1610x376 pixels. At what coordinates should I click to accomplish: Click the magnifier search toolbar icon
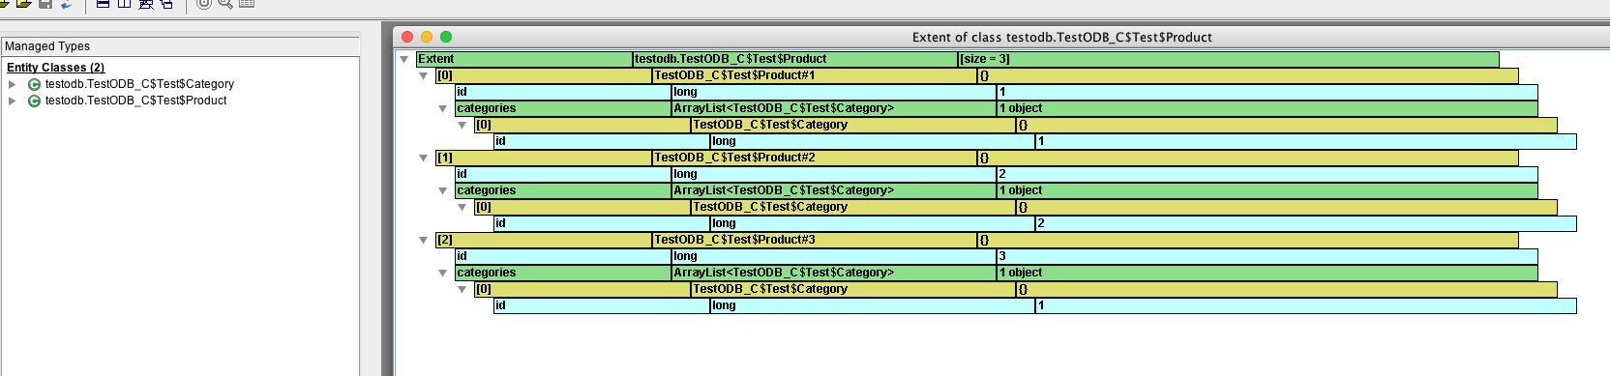(225, 4)
